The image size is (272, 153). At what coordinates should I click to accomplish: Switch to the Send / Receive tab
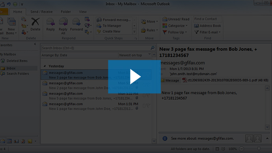pyautogui.click(x=41, y=12)
